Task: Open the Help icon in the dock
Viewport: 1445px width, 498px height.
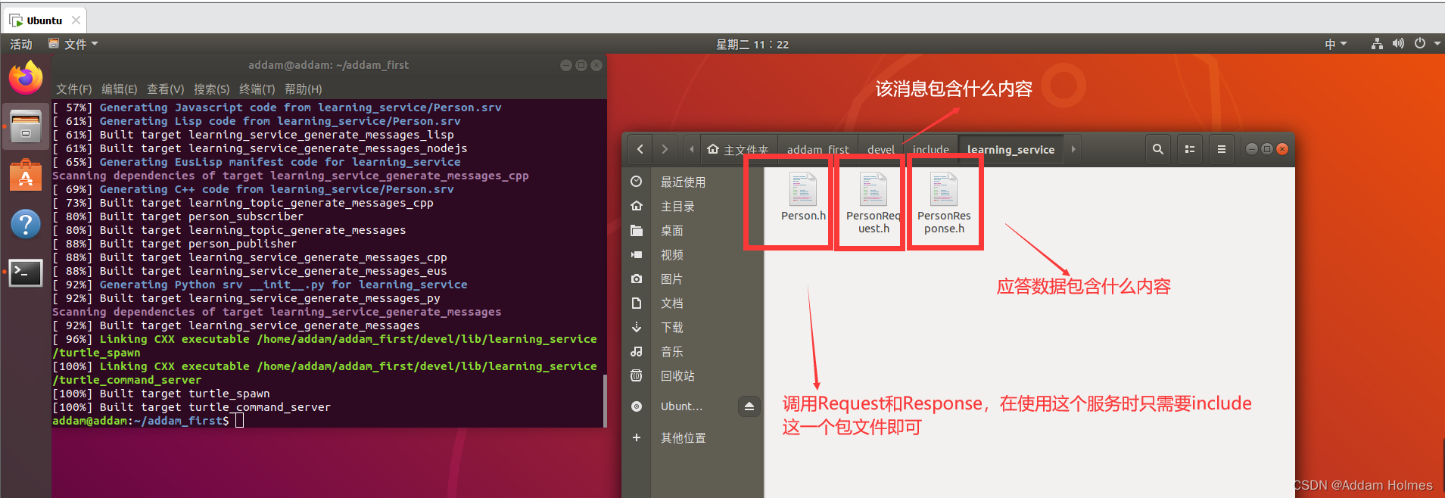Action: coord(26,224)
